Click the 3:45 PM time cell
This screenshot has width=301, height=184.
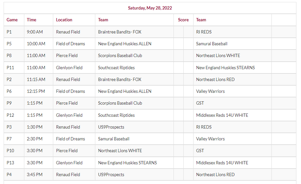pos(35,174)
